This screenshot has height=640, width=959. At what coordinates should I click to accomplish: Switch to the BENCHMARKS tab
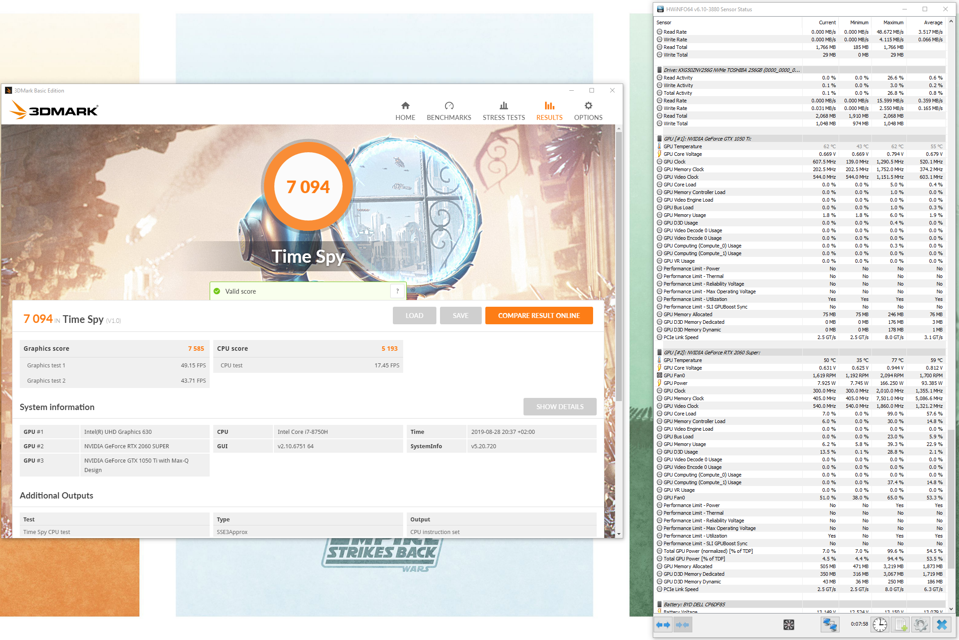(x=449, y=110)
